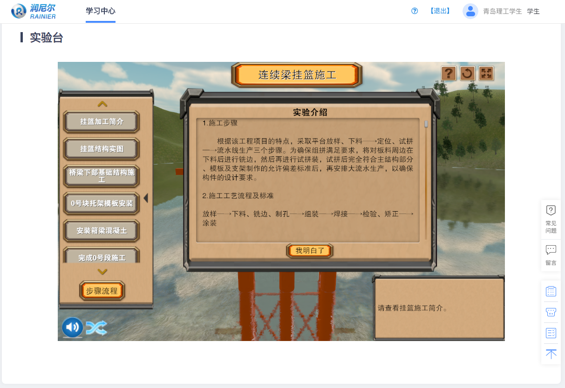Toggle fullscreen mode icon in simulation

coord(486,73)
